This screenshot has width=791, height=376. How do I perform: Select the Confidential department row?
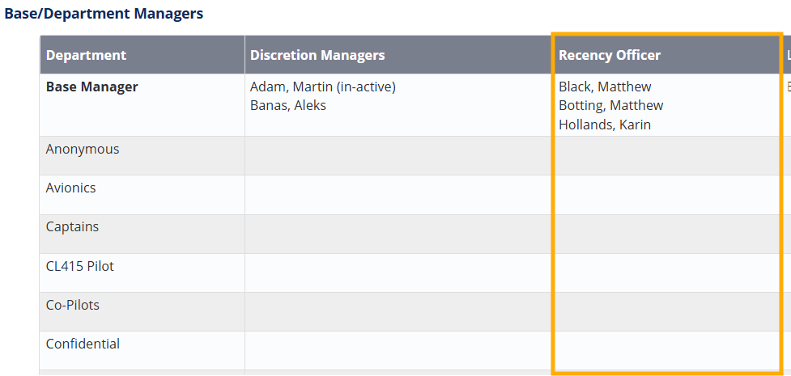tap(83, 344)
